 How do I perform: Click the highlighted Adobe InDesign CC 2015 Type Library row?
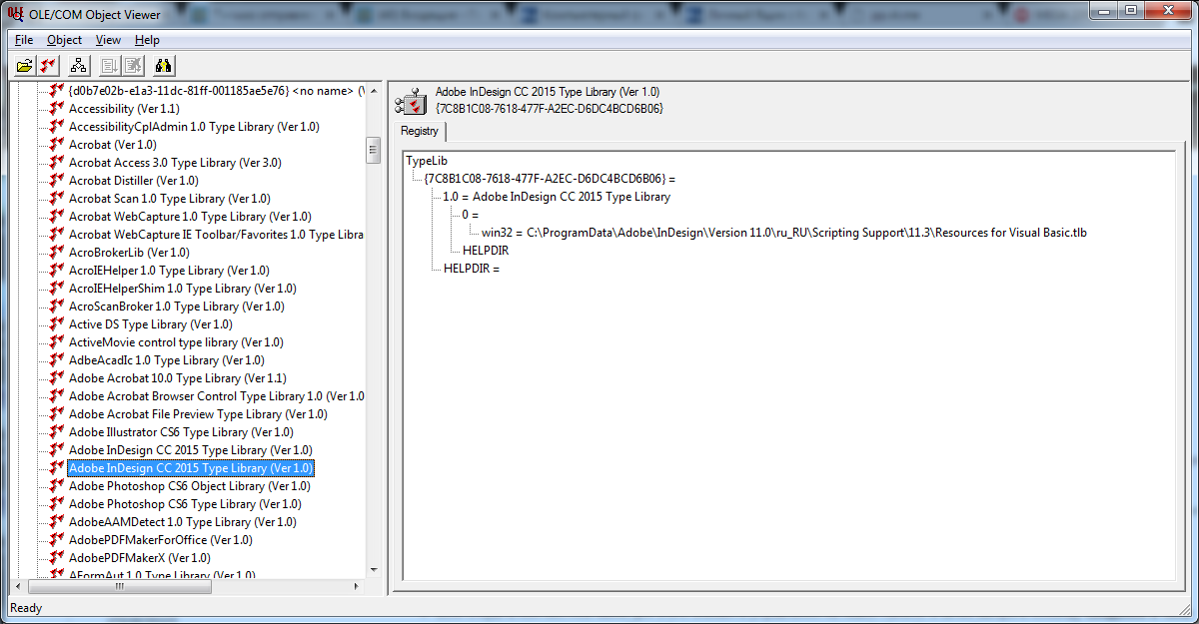point(191,468)
